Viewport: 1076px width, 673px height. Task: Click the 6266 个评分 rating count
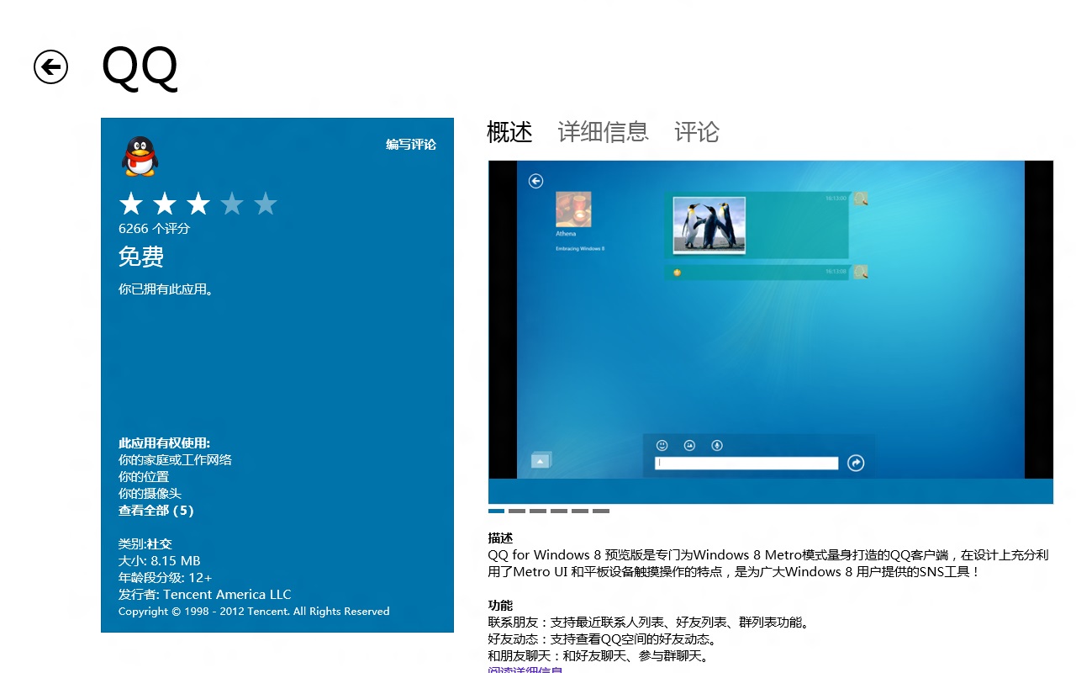[x=155, y=229]
